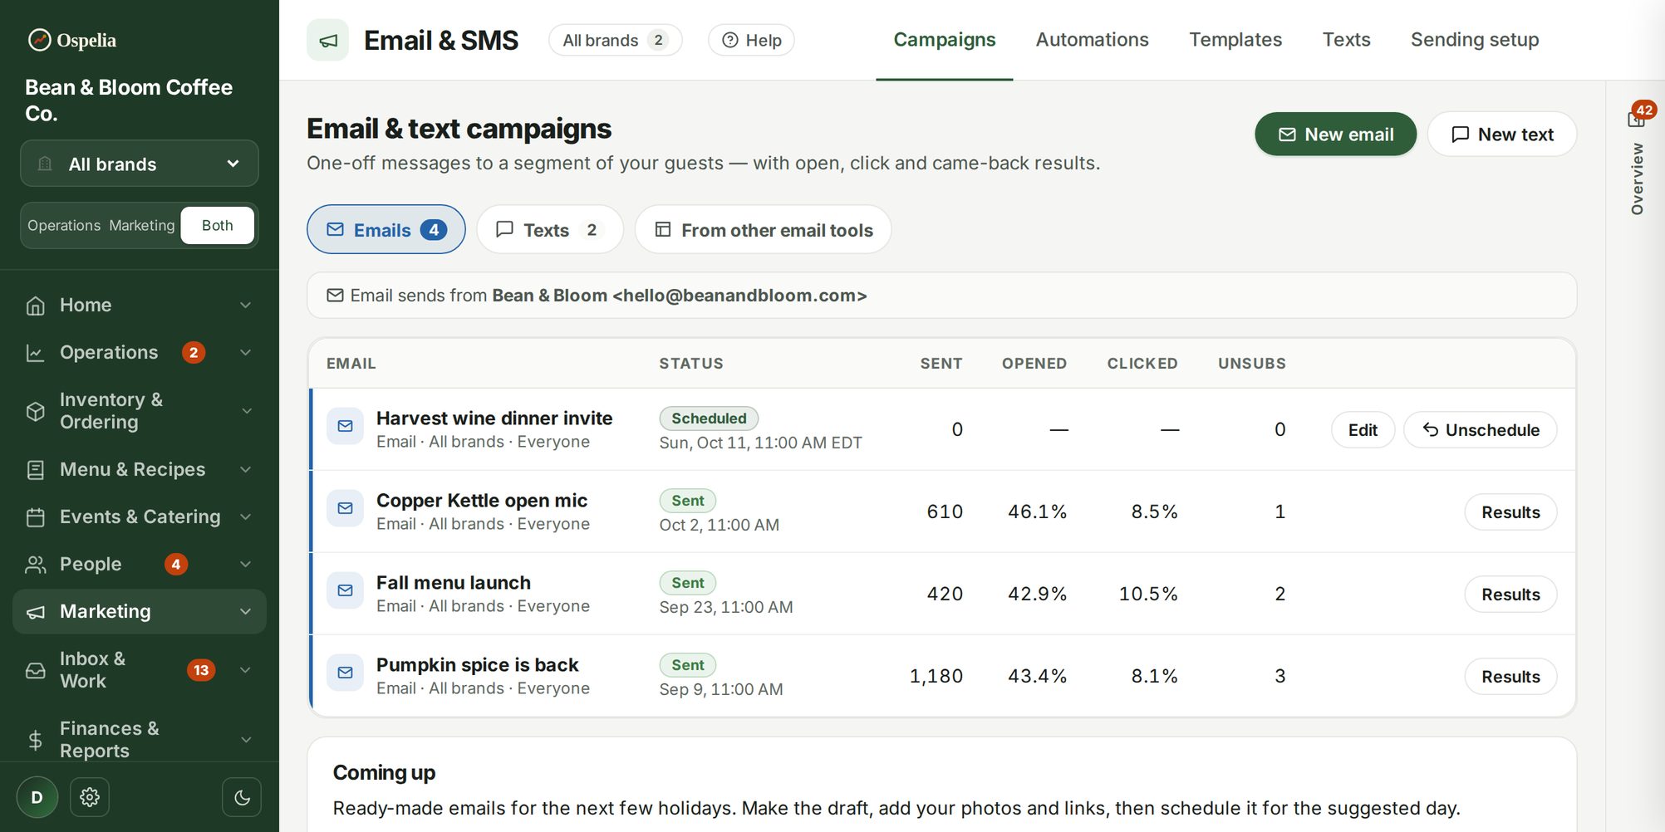
Task: Expand the Inbox & Work chevron
Action: point(246,670)
